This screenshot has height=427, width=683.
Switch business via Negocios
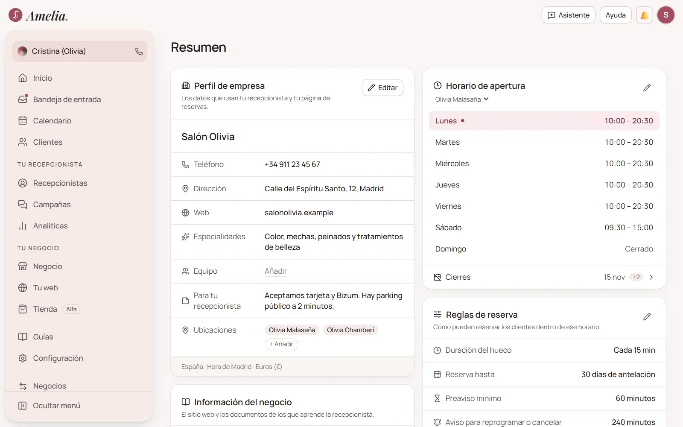[79, 386]
